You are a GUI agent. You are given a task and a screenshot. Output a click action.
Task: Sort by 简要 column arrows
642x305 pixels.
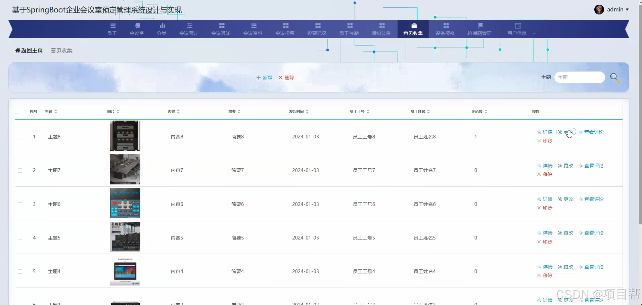point(239,112)
